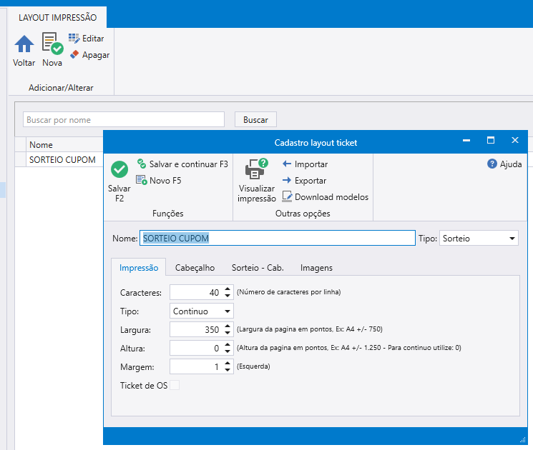Click Novo F5 in Funções
The image size is (533, 450).
point(159,181)
